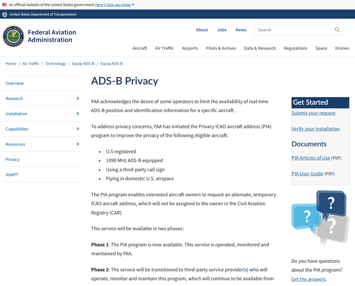The height and width of the screenshot is (286, 355).
Task: Click the FAA seal logo
Action: click(13, 36)
